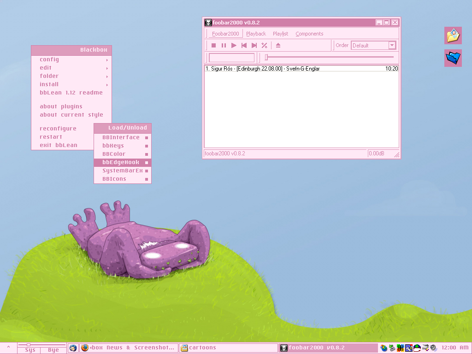Click the Safely Remove Hardware tray icon
The height and width of the screenshot is (354, 472).
pyautogui.click(x=392, y=348)
